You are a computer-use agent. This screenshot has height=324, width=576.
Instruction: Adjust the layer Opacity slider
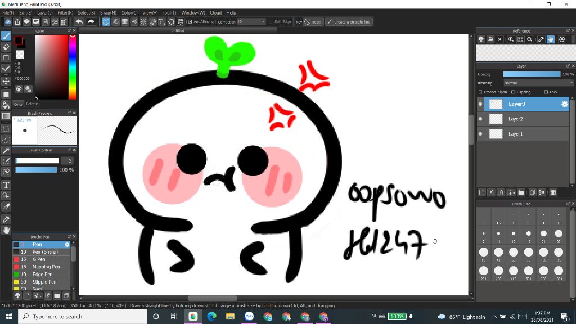[x=532, y=74]
